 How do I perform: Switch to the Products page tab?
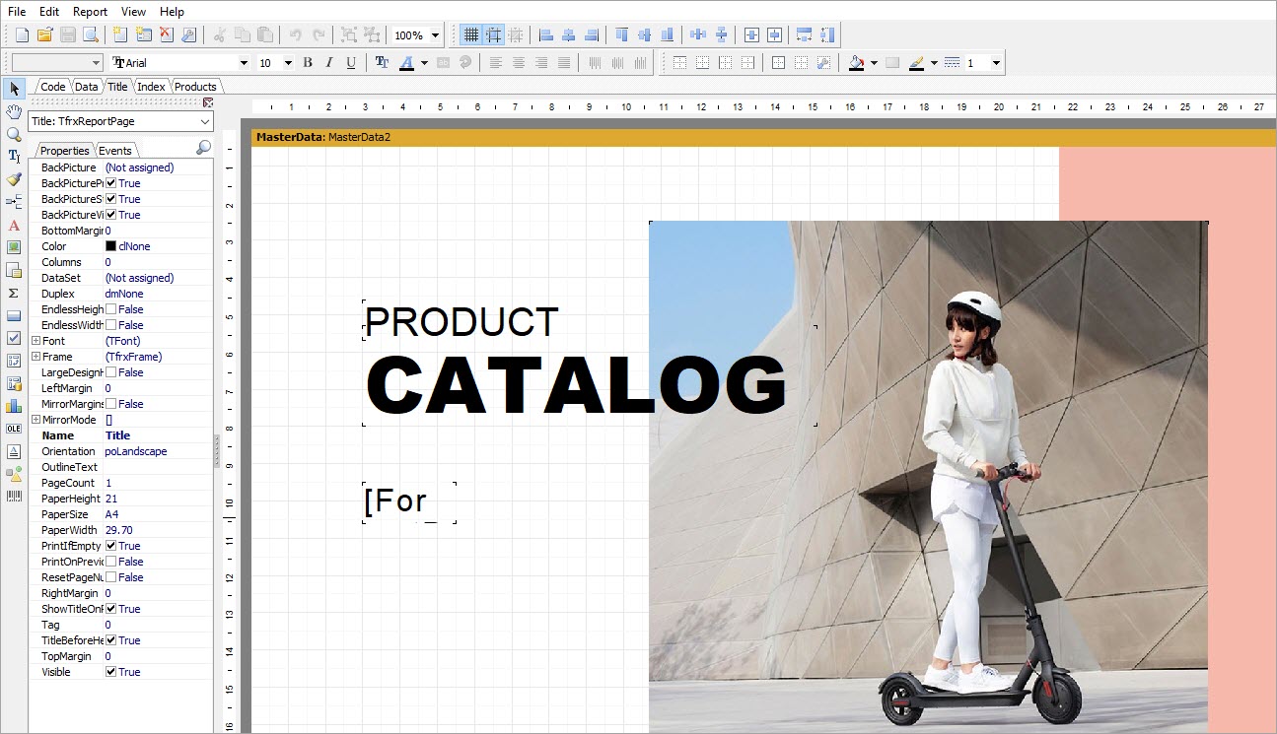(195, 87)
